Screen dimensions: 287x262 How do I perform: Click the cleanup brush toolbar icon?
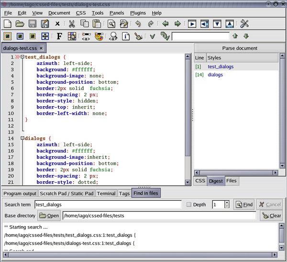pos(138,36)
